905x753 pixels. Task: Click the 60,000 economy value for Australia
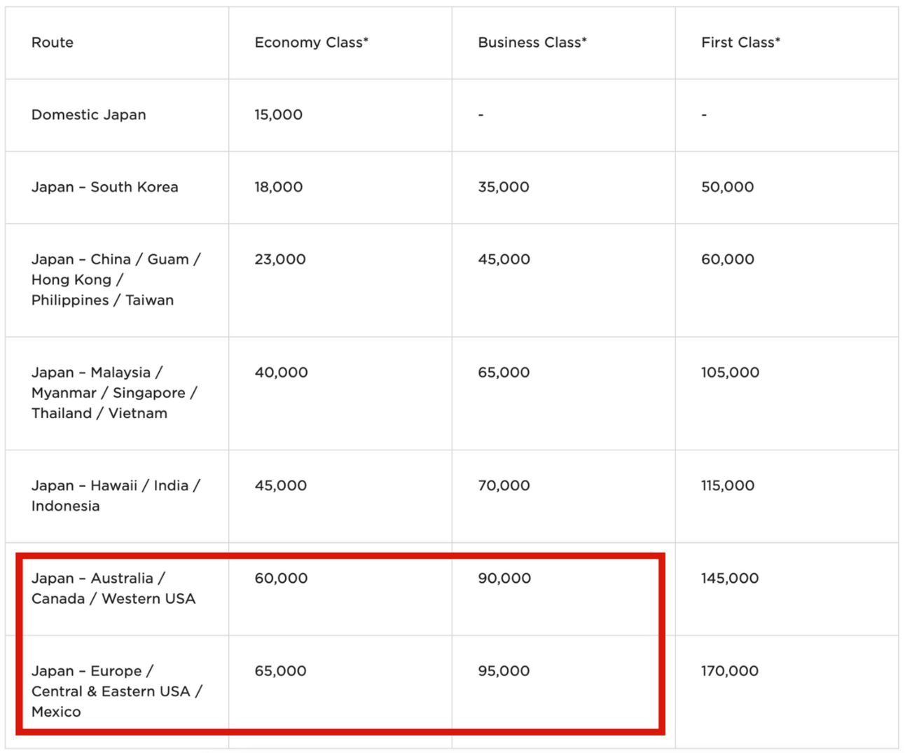pos(282,579)
